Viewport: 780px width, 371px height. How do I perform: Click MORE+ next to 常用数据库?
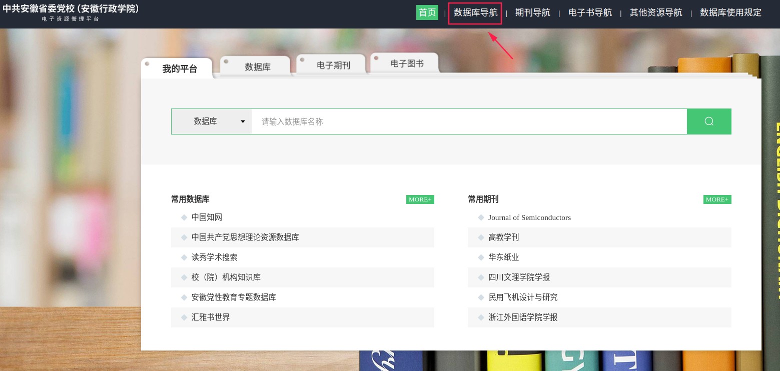(420, 199)
